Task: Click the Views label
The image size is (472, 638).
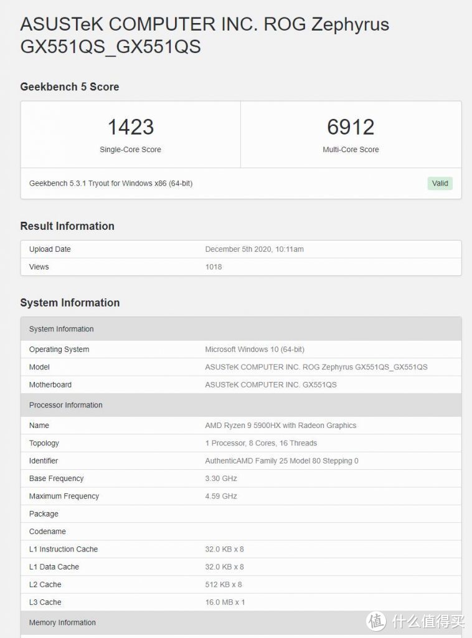Action: tap(39, 267)
